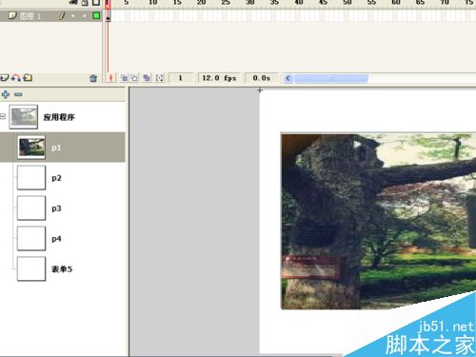
Task: Toggle show all layers as outlines icon
Action: (96, 3)
